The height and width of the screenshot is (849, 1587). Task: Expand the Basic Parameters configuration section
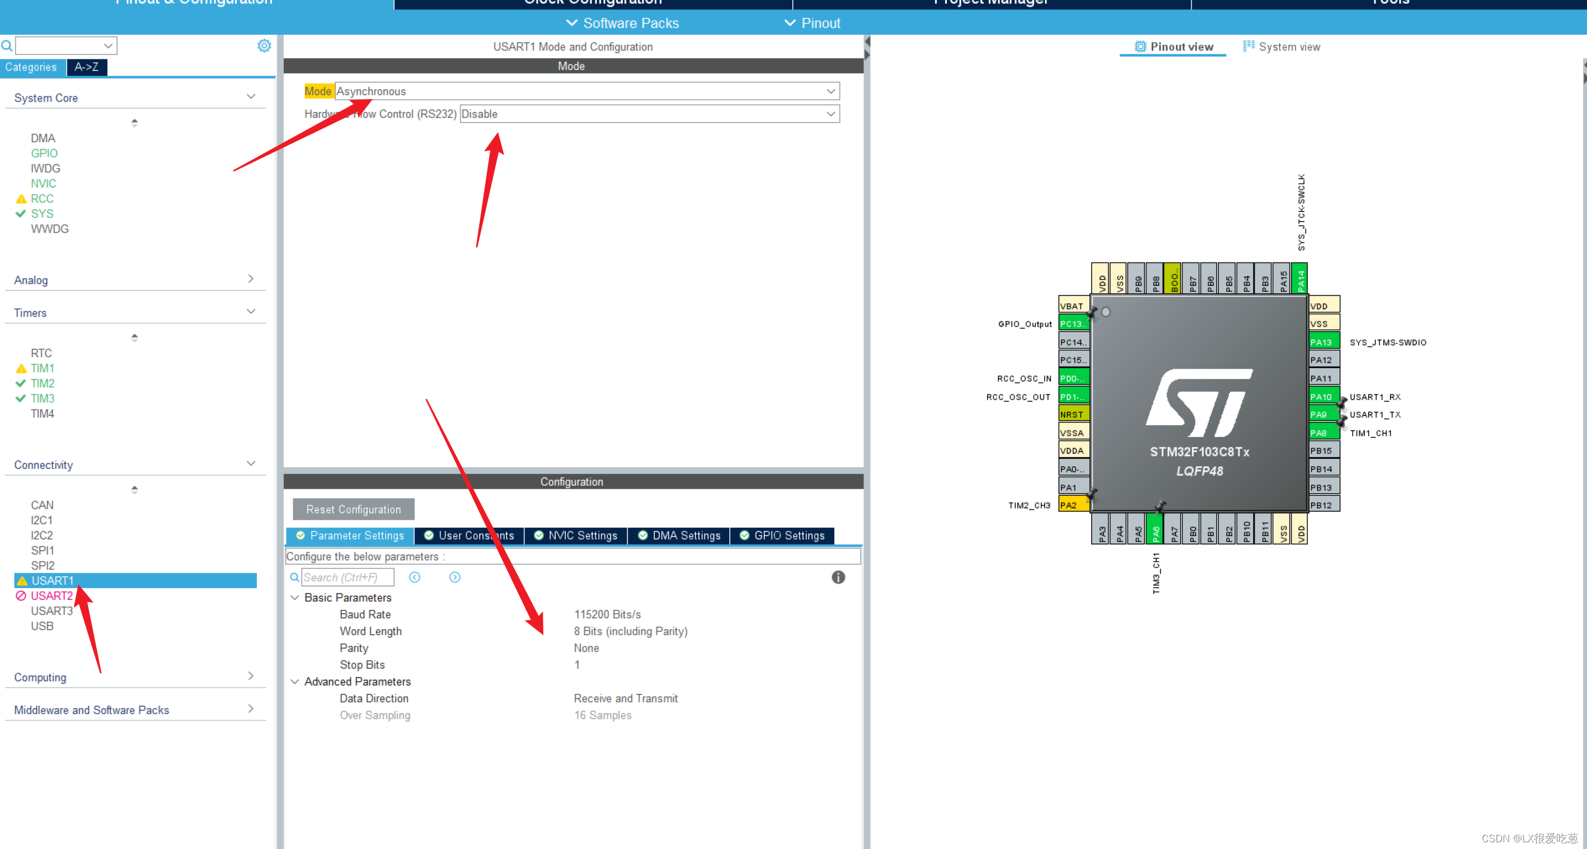[295, 597]
